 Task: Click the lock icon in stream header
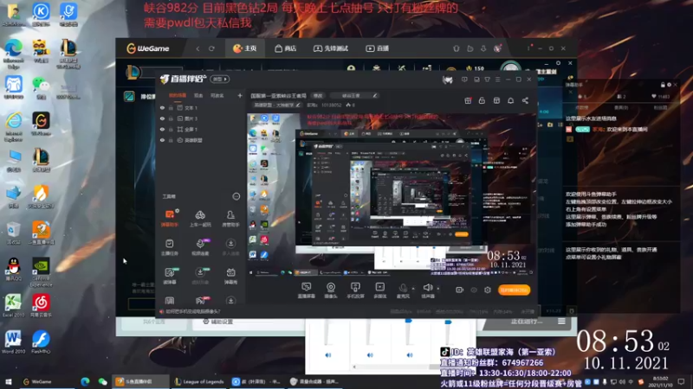[482, 101]
